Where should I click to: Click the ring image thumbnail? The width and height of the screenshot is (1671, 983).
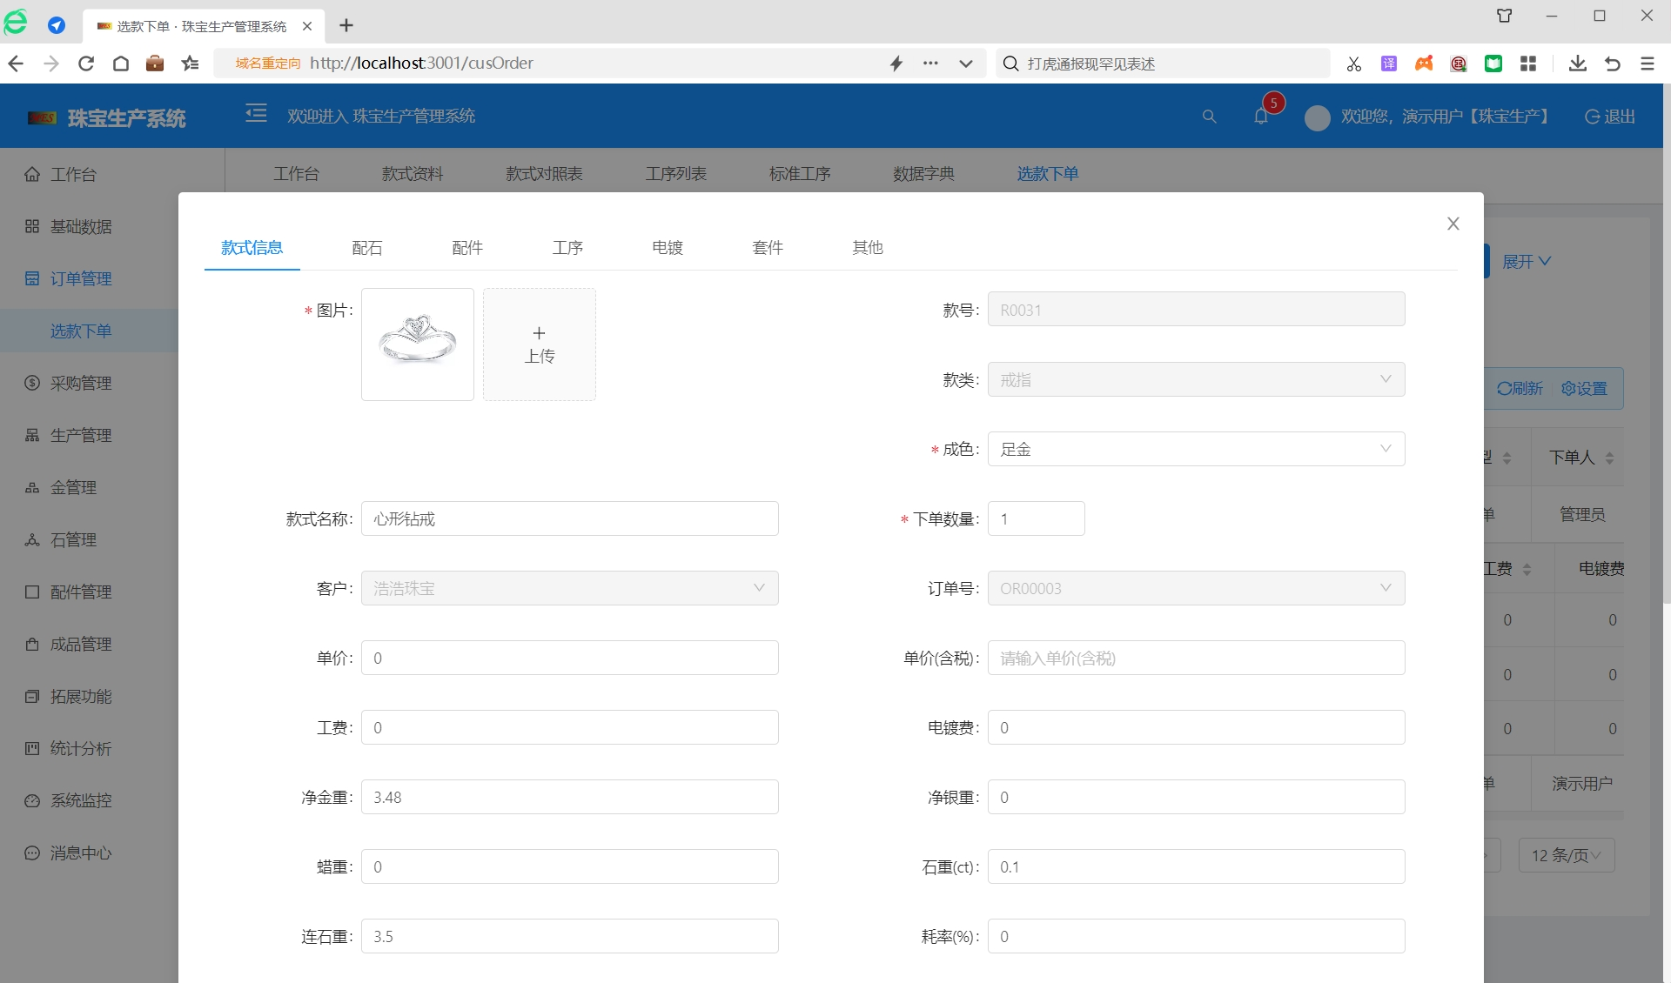pos(418,344)
